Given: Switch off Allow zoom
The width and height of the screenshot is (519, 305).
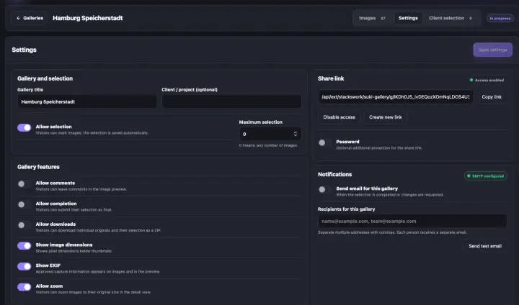Looking at the screenshot, I should pyautogui.click(x=25, y=287).
